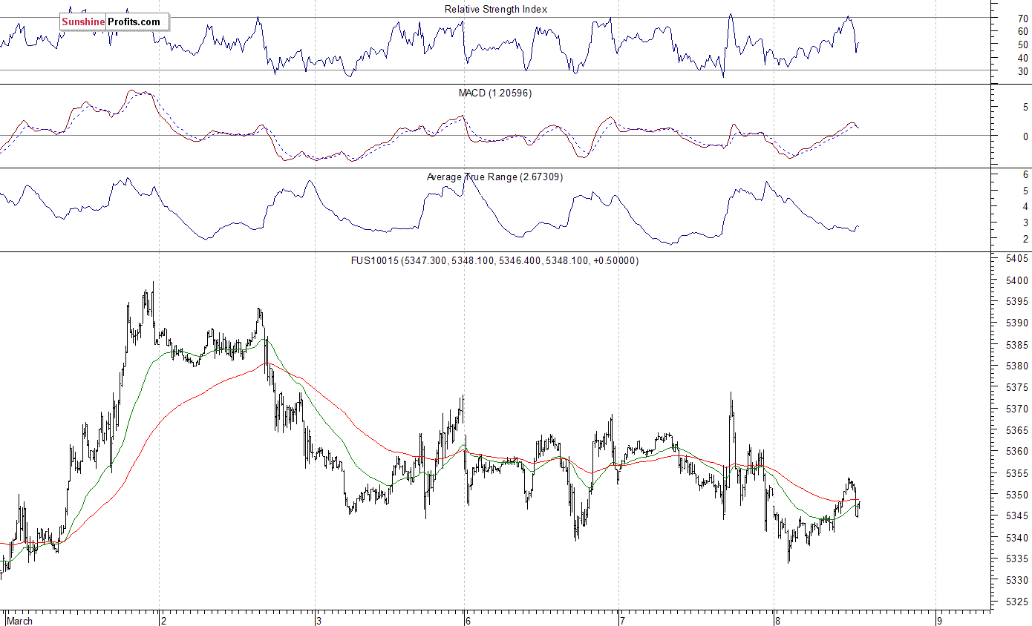Click date label 8 on time axis

pos(777,621)
